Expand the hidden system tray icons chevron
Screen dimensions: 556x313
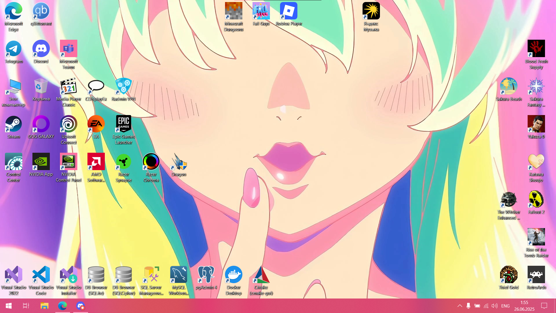point(460,306)
